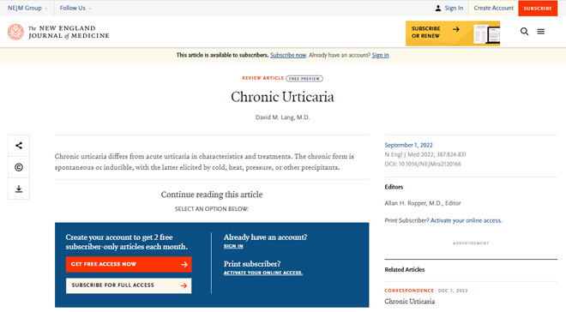The height and width of the screenshot is (312, 566).
Task: Click the SELECT AN OPTION BELOW text
Action: (x=212, y=209)
